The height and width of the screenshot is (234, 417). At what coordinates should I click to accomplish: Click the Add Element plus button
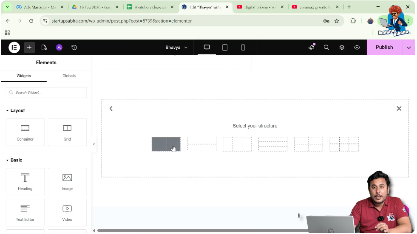pos(29,48)
